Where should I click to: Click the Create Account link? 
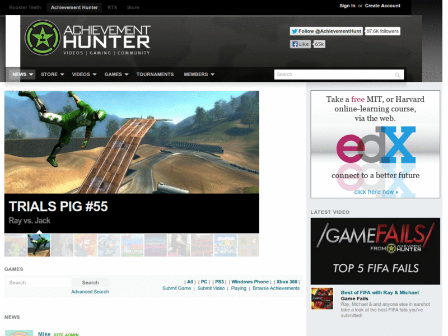click(x=382, y=6)
